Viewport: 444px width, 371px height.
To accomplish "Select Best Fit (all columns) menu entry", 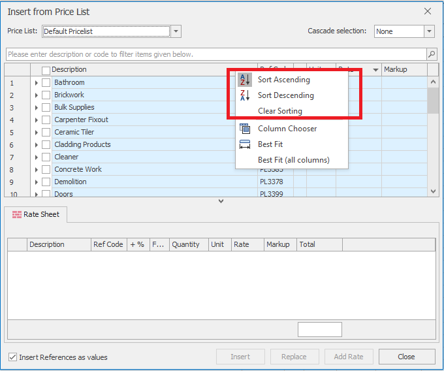I will coord(293,160).
